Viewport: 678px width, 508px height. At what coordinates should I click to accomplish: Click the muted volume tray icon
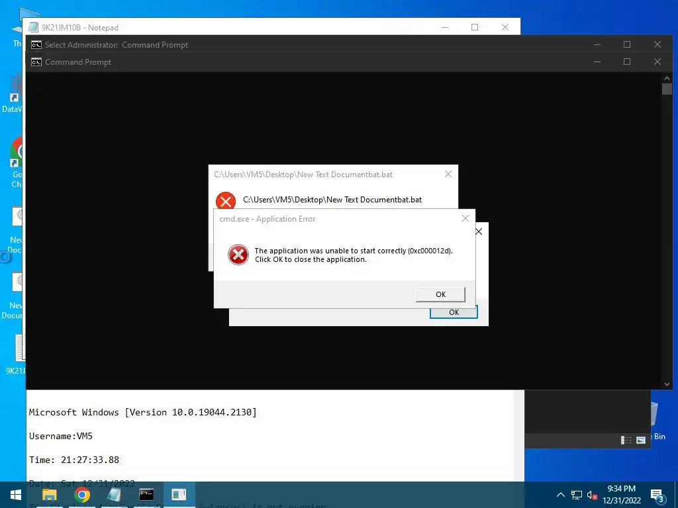tap(592, 495)
